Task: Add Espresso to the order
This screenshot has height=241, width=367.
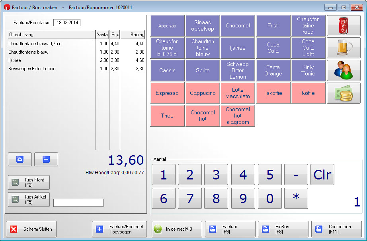Action: pyautogui.click(x=167, y=93)
